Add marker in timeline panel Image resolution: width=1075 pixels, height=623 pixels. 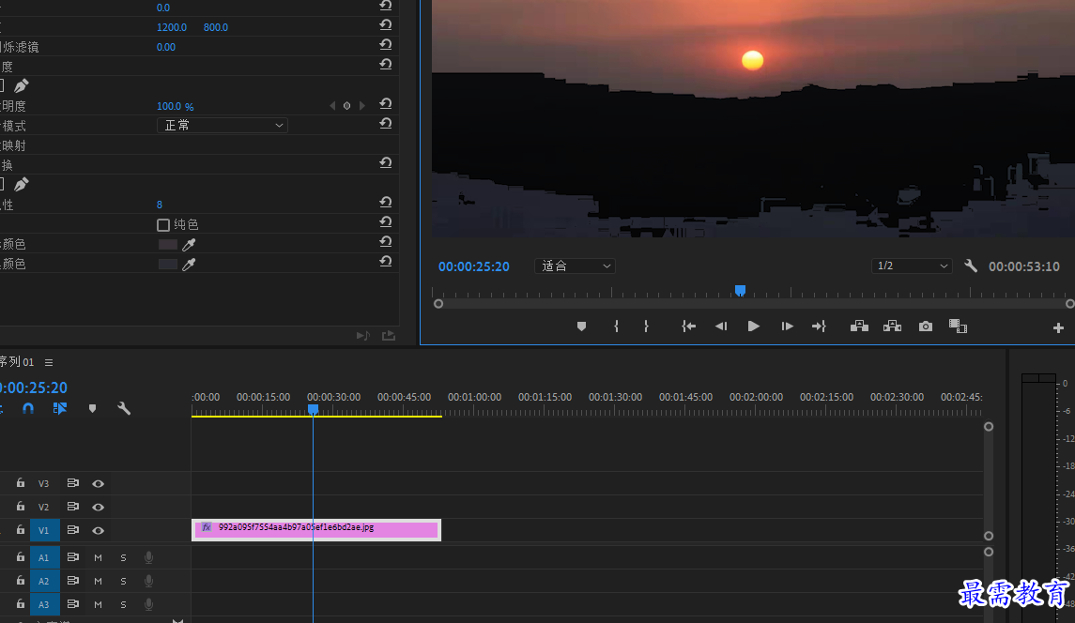coord(93,408)
